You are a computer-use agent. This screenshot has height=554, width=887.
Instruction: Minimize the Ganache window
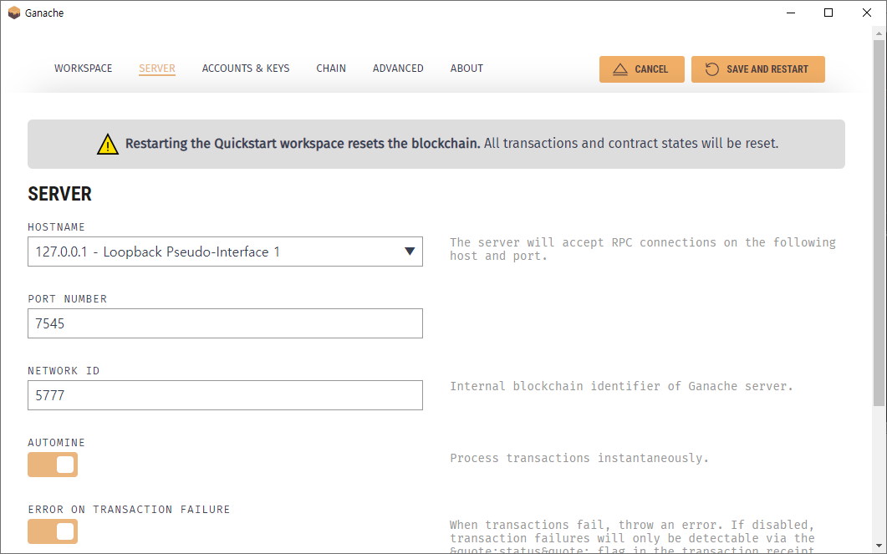pos(791,13)
